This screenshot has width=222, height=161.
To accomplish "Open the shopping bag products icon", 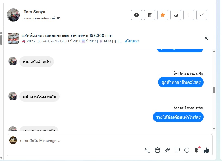I will (158, 150).
